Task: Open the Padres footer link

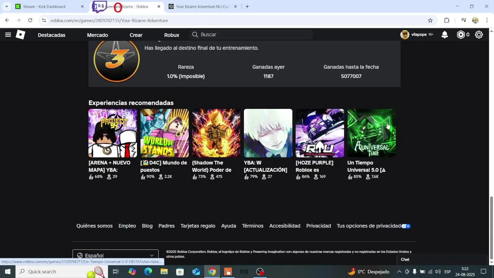Action: pos(167,226)
